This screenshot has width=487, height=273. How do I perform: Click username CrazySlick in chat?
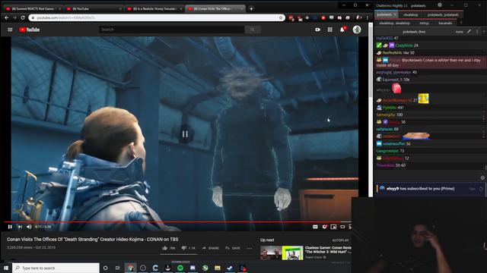404,45
